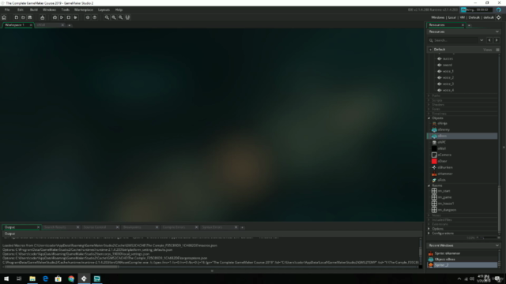Open the Build menu
The height and width of the screenshot is (284, 506).
[x=33, y=9]
